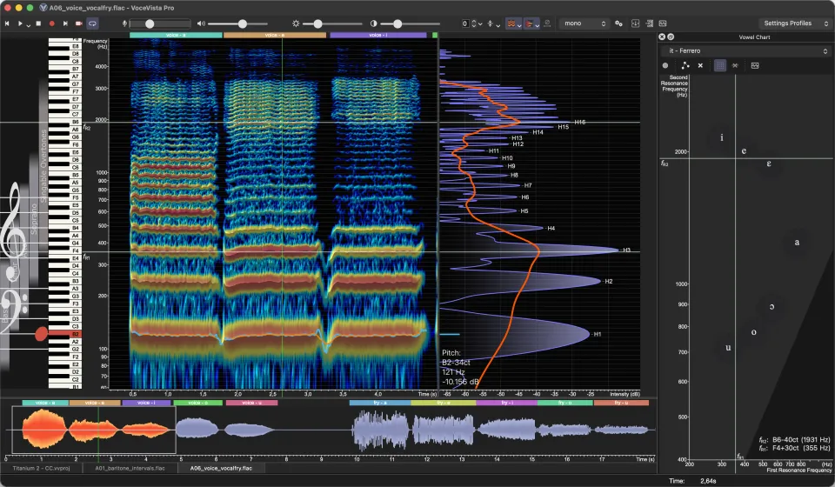Jump to start with skip-back button

(7, 23)
